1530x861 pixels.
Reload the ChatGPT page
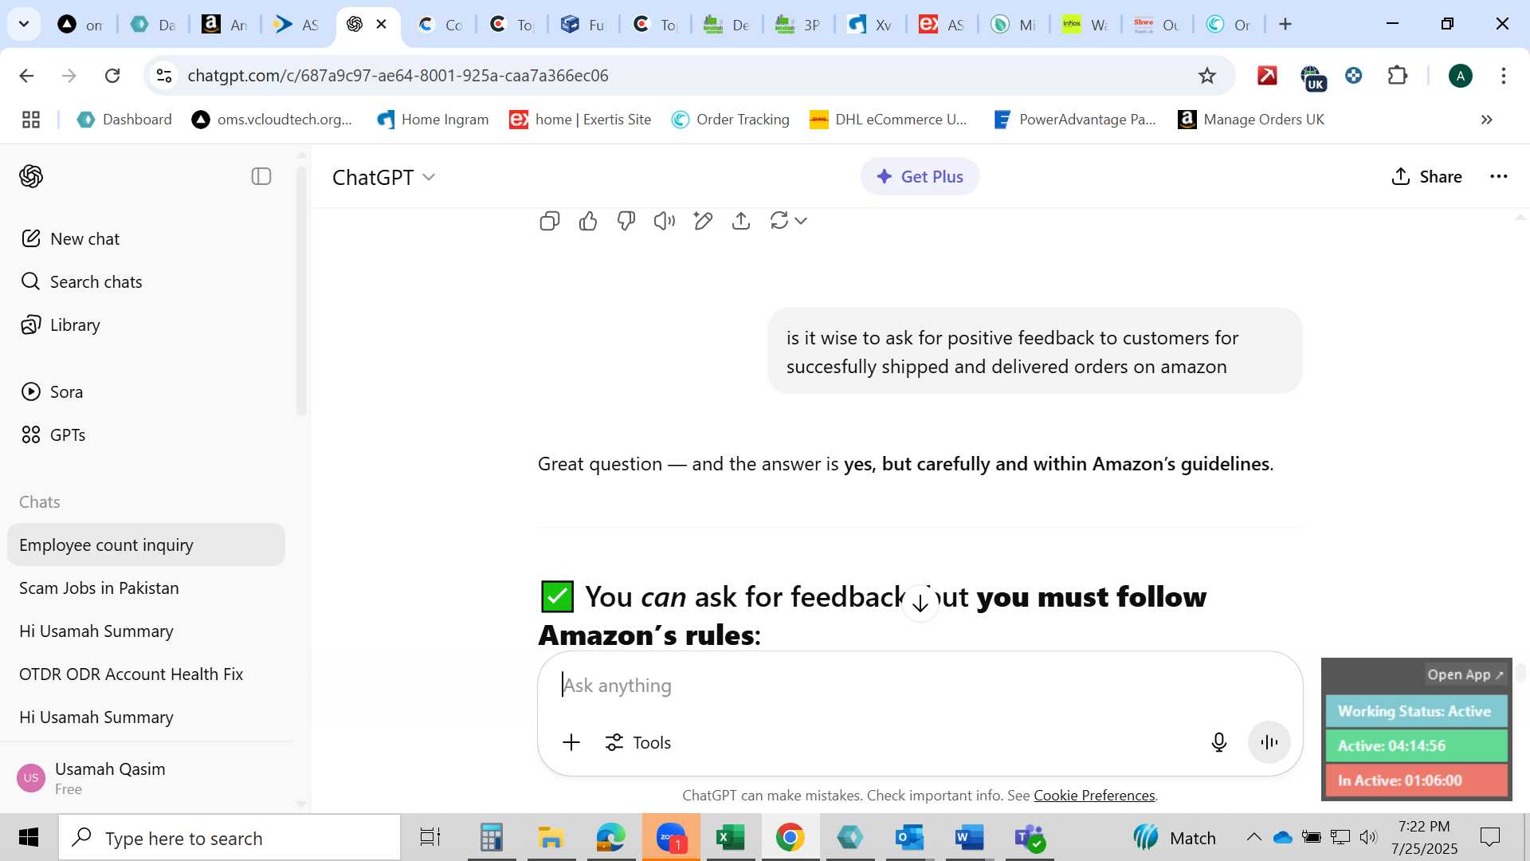(x=112, y=75)
